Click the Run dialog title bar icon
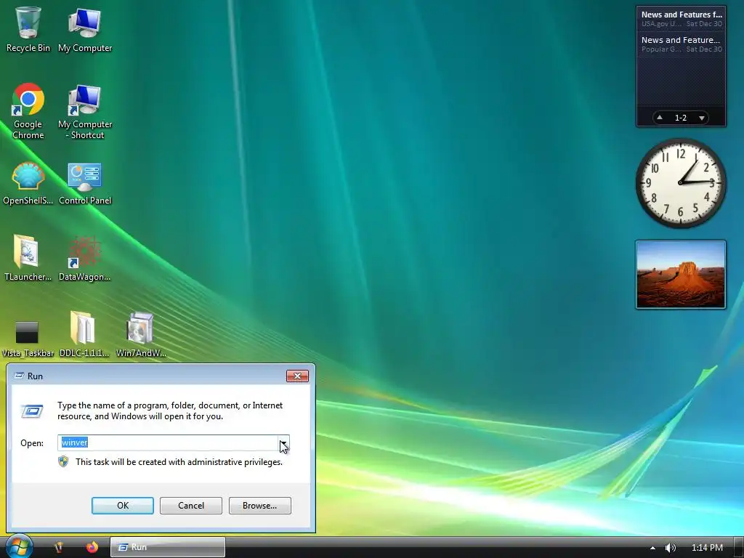744x558 pixels. [x=19, y=376]
